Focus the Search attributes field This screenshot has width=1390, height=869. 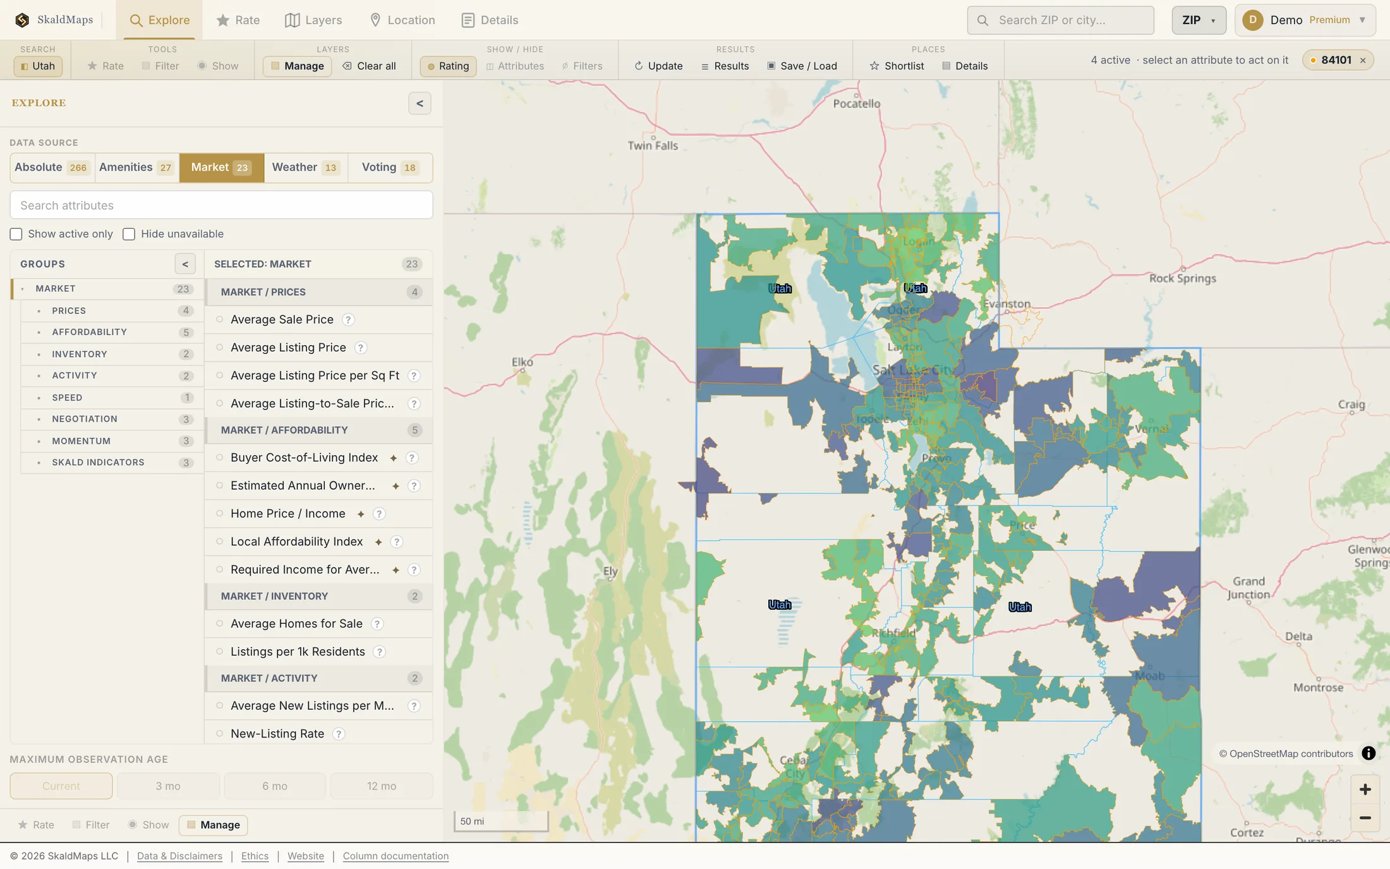coord(221,205)
